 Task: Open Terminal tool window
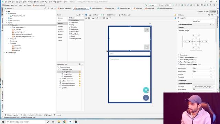[57, 115]
